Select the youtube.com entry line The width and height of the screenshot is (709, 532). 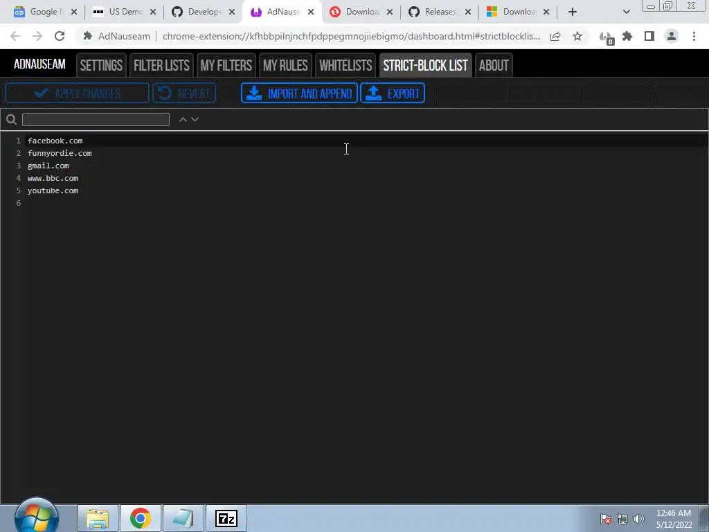(x=53, y=190)
